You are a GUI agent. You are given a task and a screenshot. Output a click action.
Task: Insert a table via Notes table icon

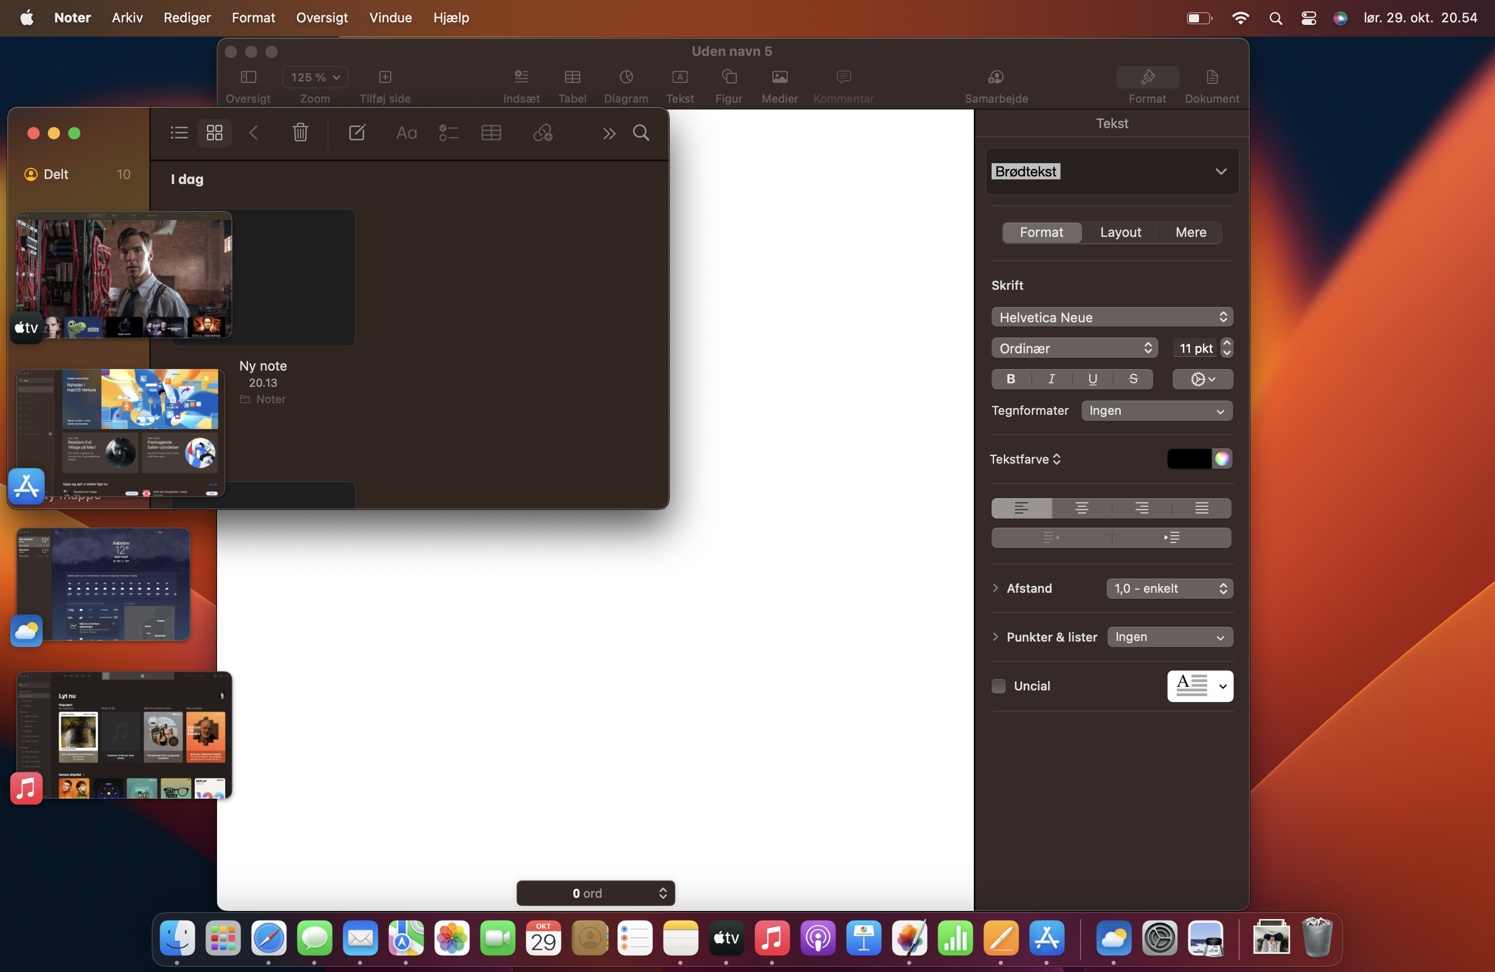tap(491, 133)
